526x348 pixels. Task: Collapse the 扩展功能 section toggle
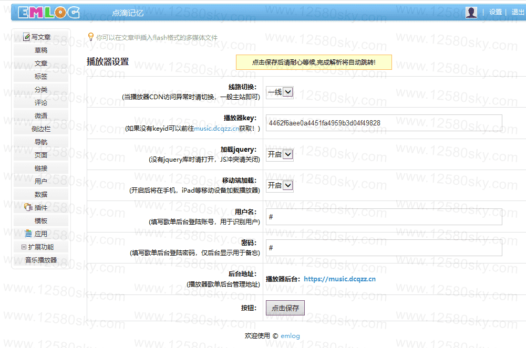click(x=24, y=247)
